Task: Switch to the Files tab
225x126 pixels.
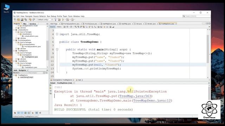Action: (25, 24)
